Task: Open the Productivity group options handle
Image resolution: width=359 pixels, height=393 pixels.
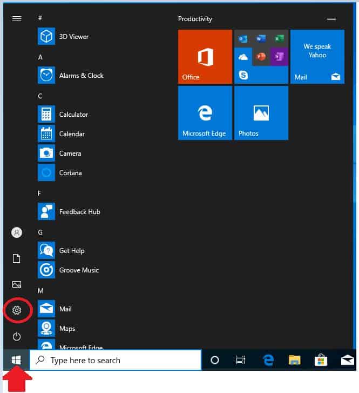Action: pos(331,19)
